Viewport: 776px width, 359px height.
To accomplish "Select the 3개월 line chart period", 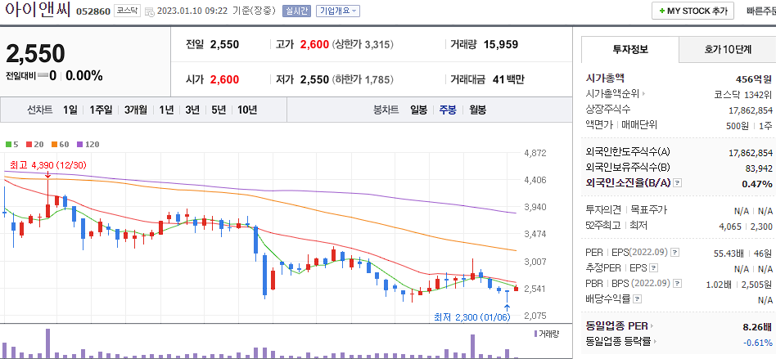I will [x=136, y=110].
